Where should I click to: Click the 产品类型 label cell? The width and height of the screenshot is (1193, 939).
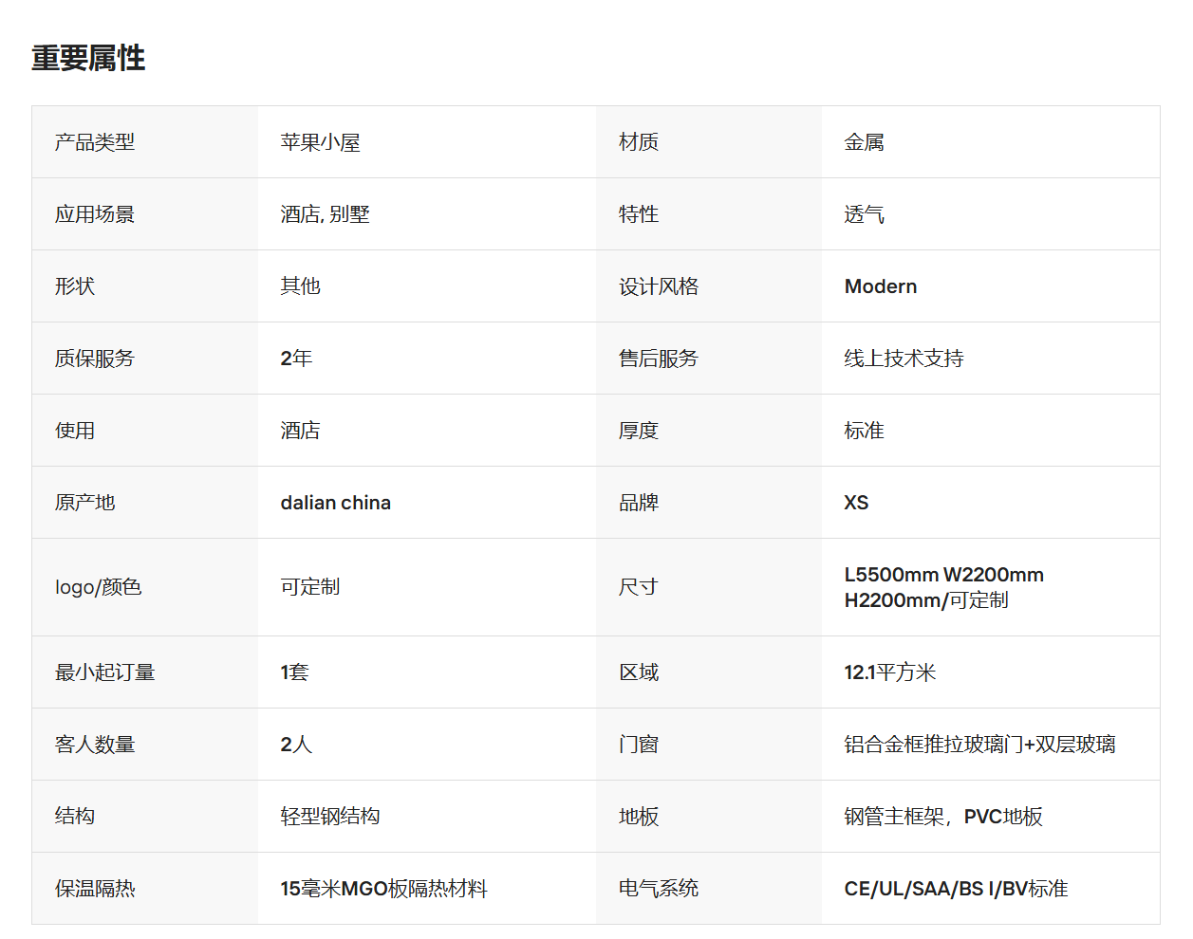145,142
